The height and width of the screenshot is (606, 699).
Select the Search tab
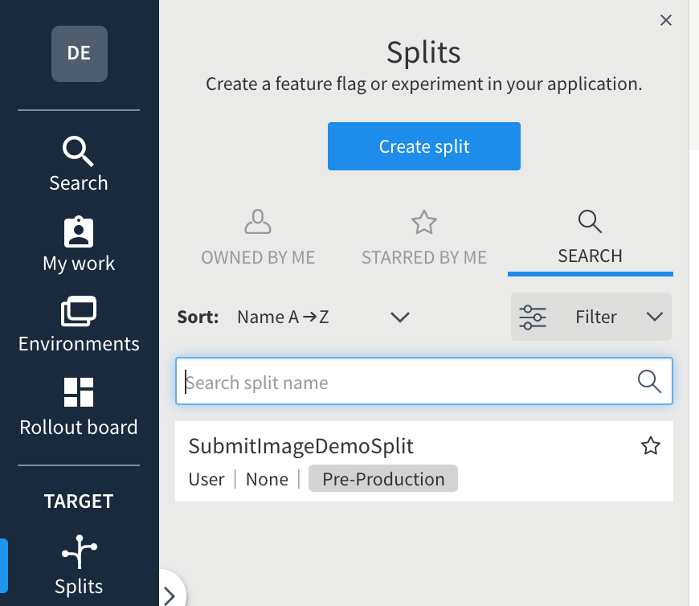(x=590, y=237)
